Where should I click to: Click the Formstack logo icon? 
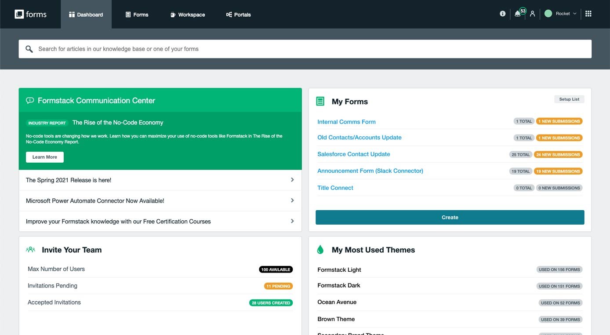(19, 14)
